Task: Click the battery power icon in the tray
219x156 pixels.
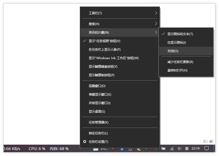Action: point(163,149)
